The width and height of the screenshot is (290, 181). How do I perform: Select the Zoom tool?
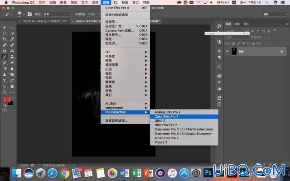coord(5,92)
